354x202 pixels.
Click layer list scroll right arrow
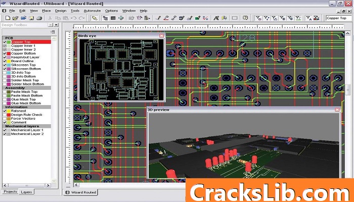[48, 185]
